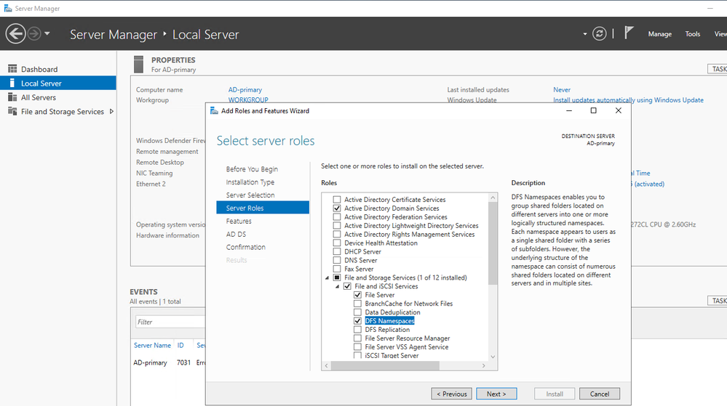
Task: Open the navigation history dropdown arrow
Action: coord(47,34)
